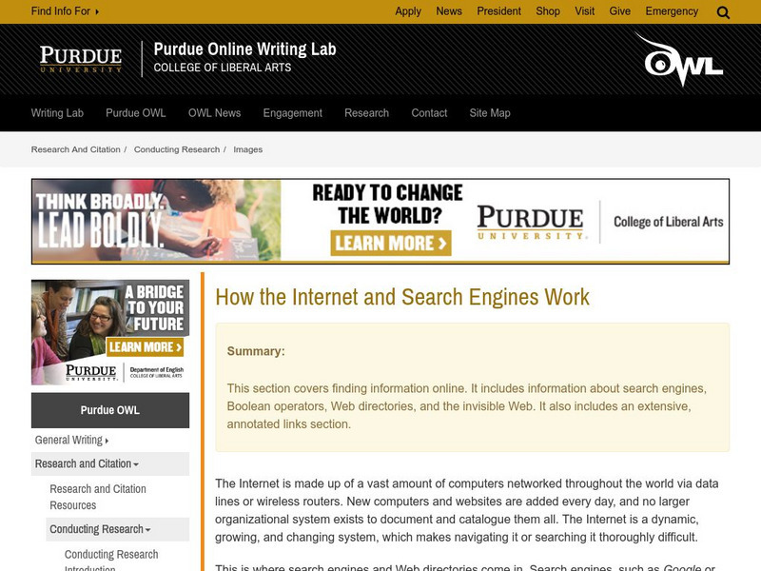Click the Summary: label
Image resolution: width=761 pixels, height=571 pixels.
(x=256, y=351)
